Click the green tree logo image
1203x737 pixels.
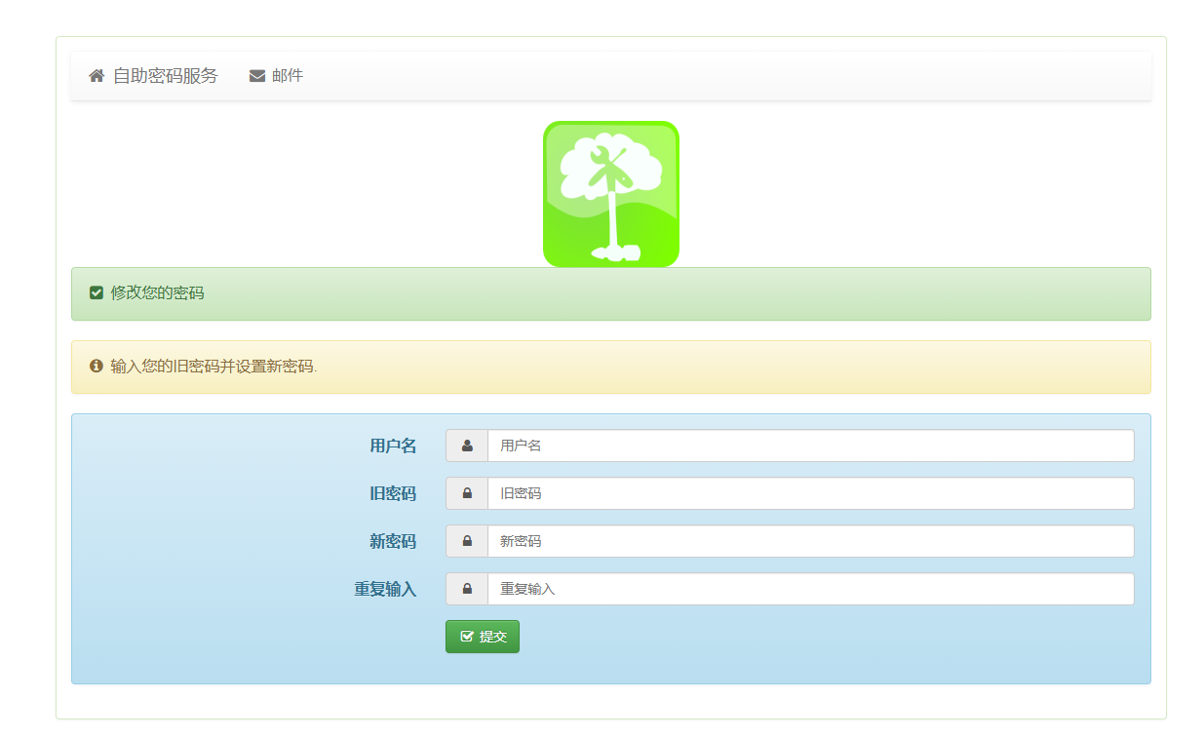(611, 194)
